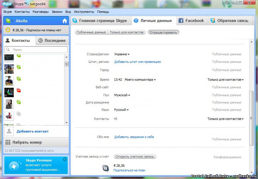The image size is (258, 179).
Task: Click online status icon next to soldier avatar
Action: click(19, 67)
